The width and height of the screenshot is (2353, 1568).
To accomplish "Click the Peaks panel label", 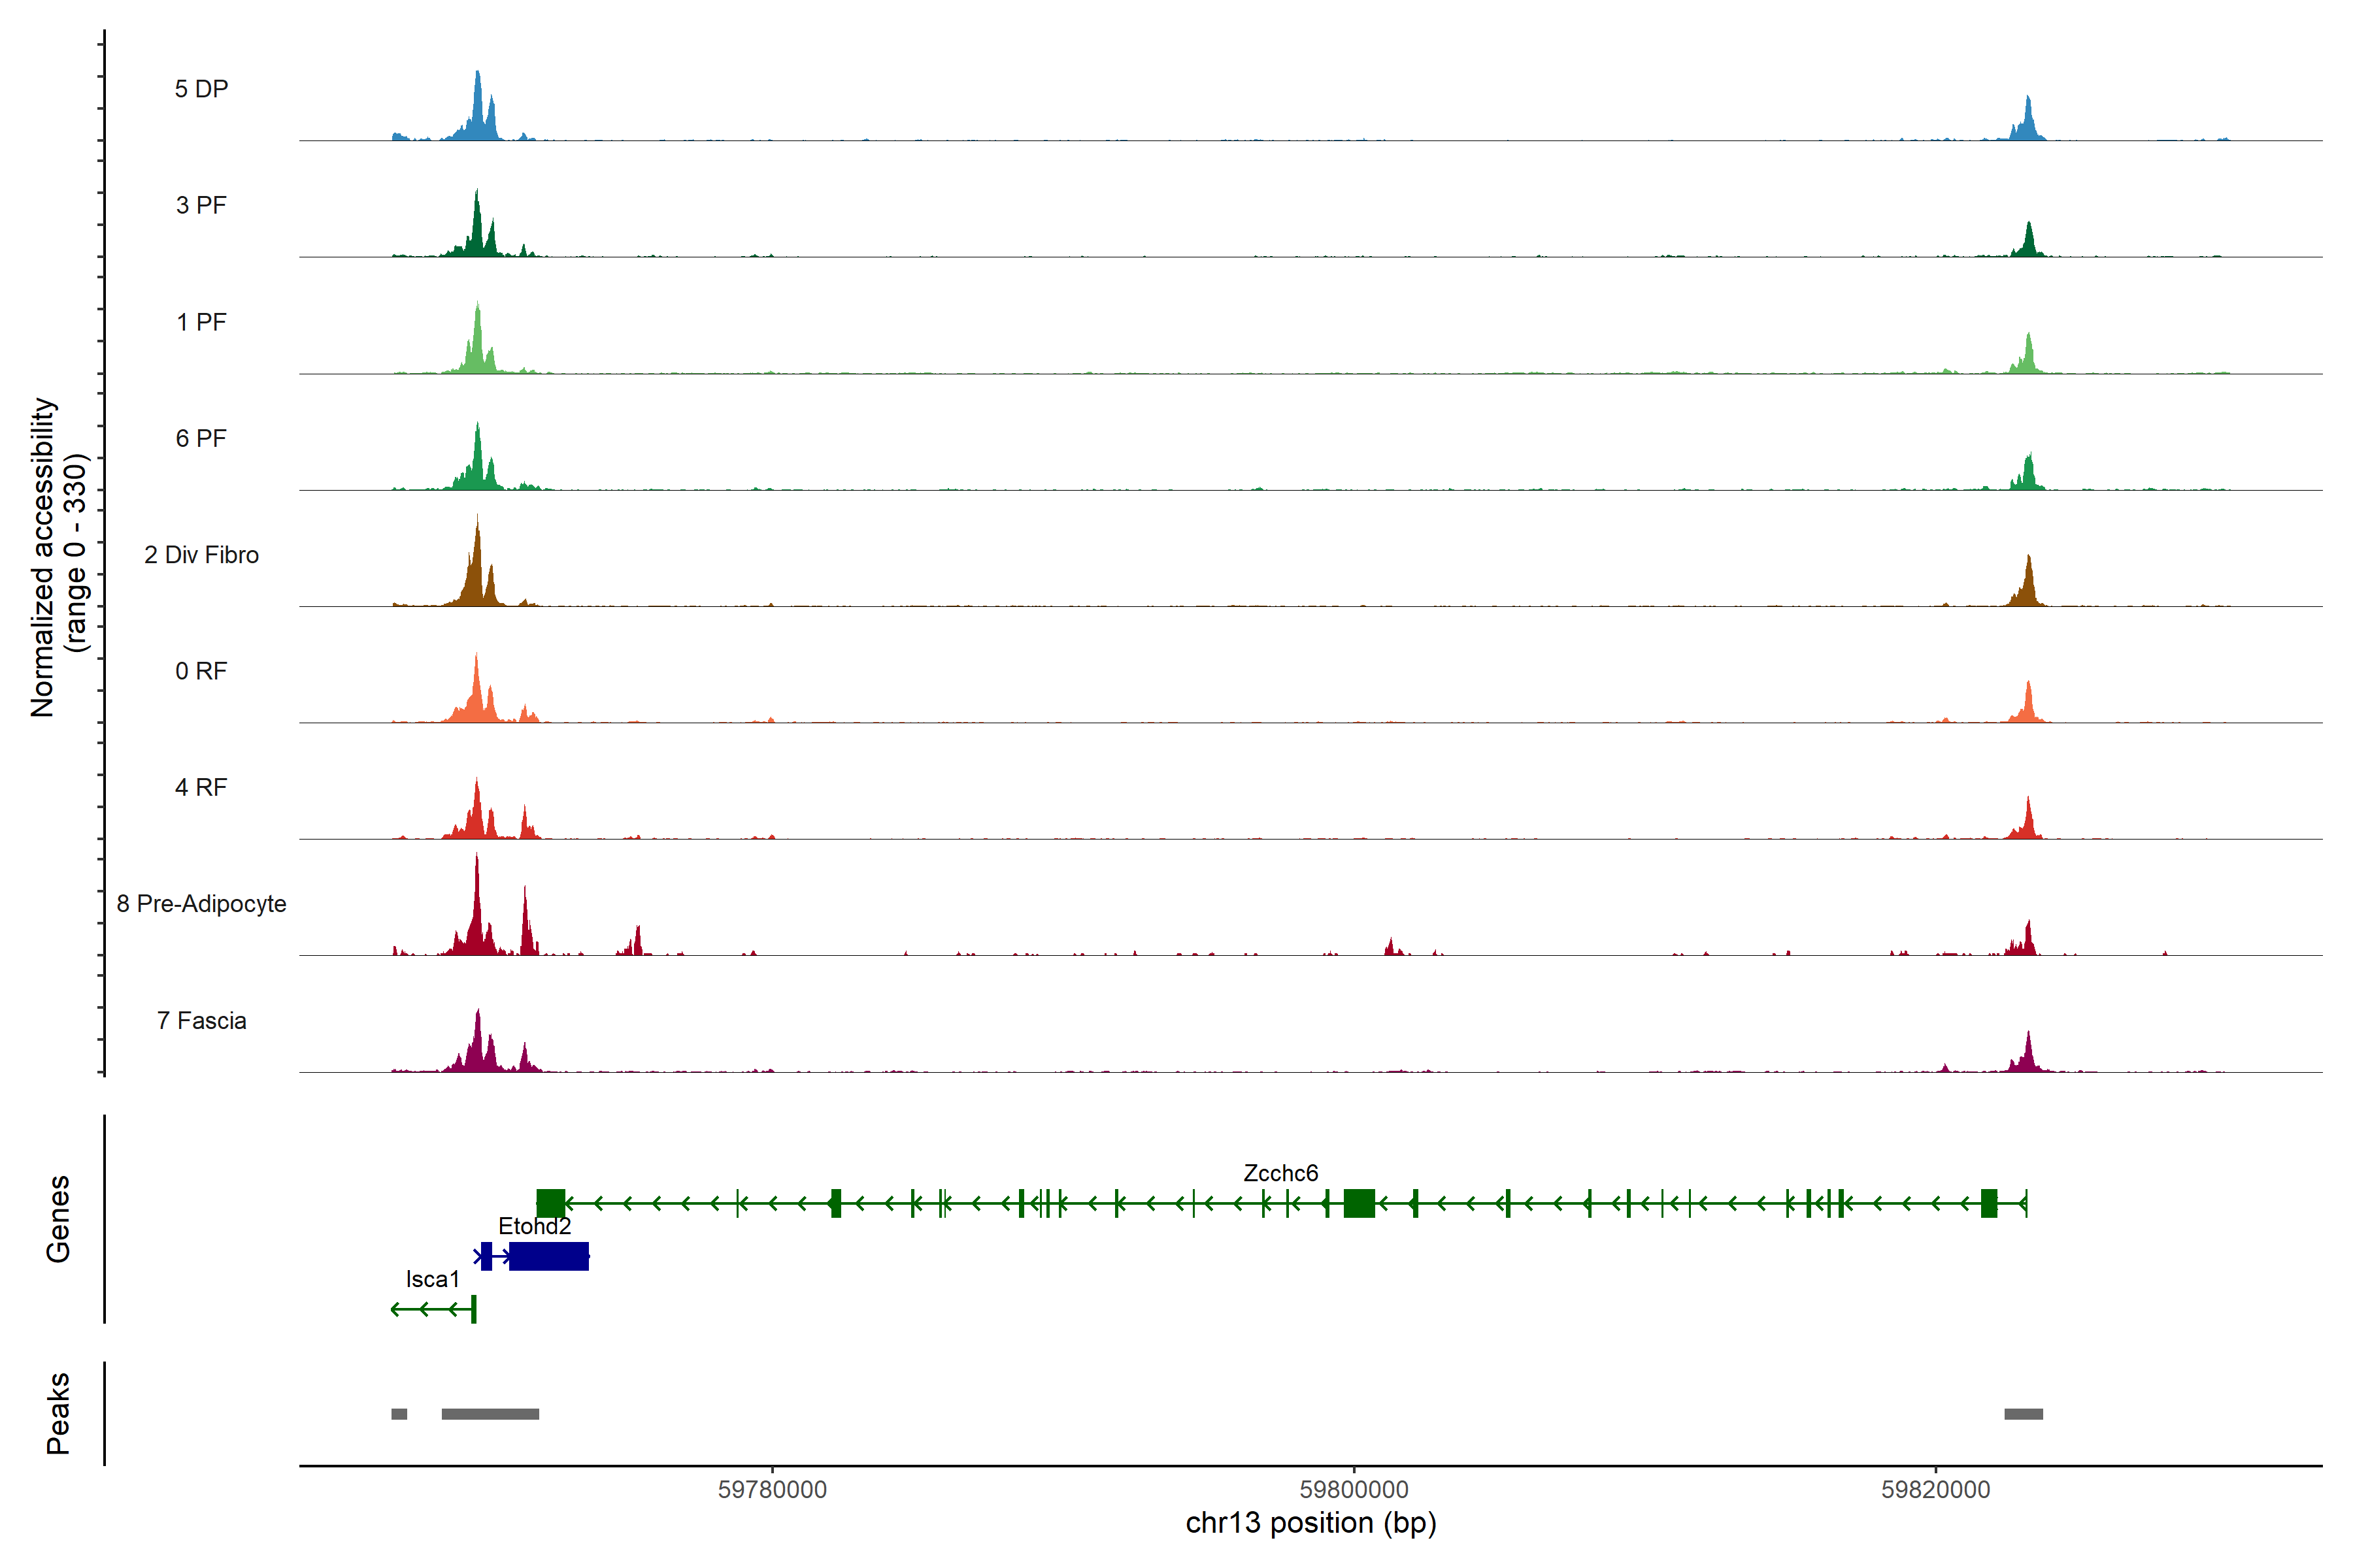I will (58, 1413).
